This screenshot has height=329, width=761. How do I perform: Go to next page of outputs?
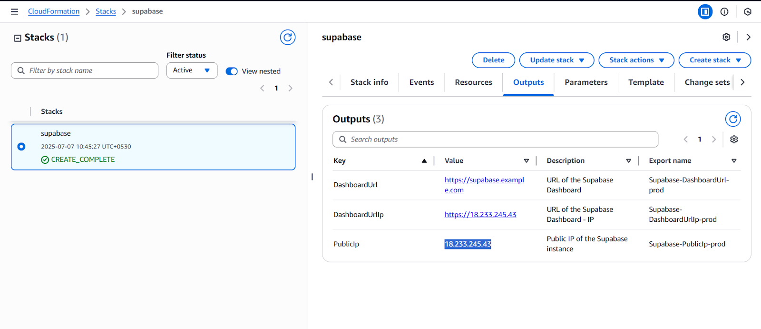713,140
